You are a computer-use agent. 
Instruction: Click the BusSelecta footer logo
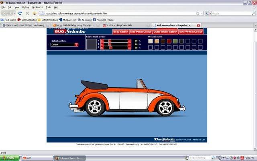pos(164,140)
